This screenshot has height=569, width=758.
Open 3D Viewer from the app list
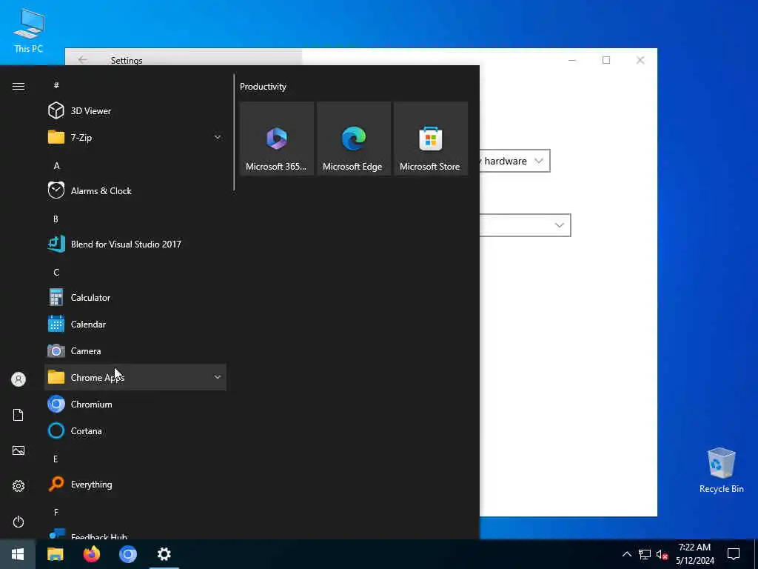pyautogui.click(x=135, y=111)
